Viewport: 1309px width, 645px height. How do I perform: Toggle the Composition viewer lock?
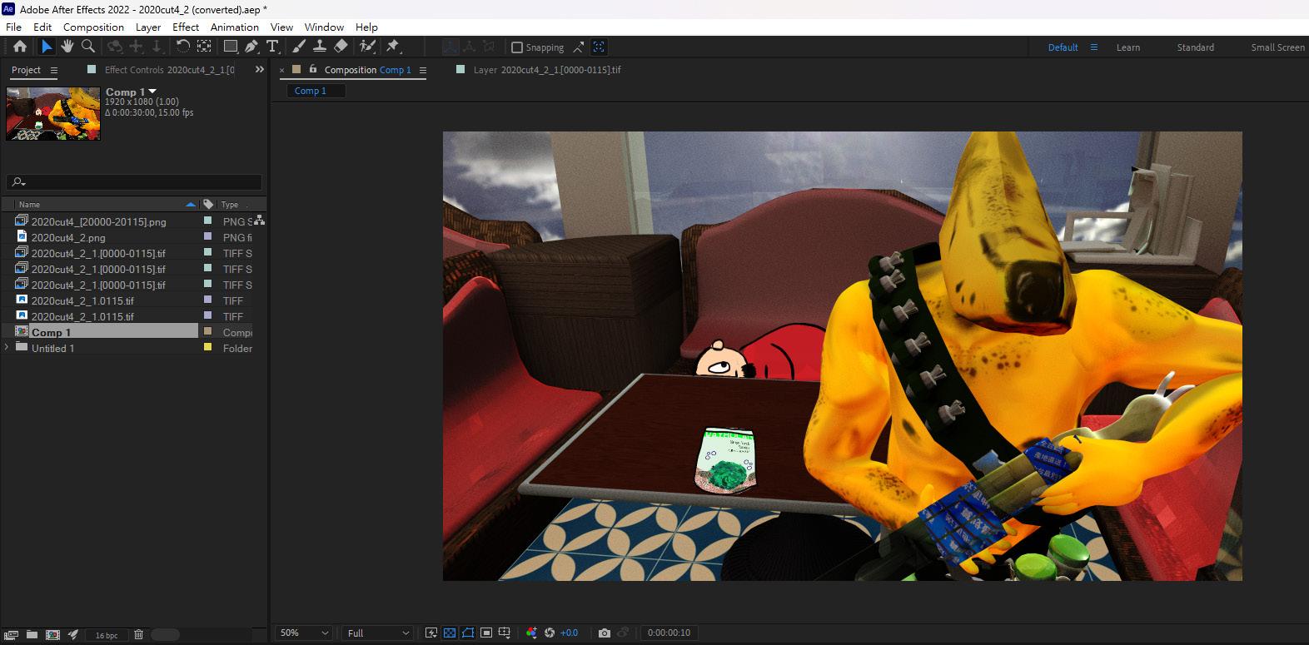tap(313, 69)
